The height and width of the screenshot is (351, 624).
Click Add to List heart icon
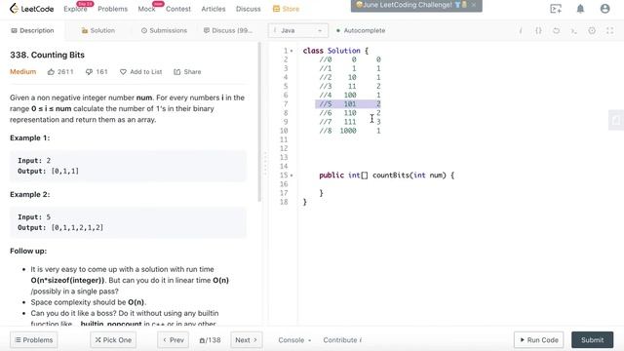click(123, 71)
